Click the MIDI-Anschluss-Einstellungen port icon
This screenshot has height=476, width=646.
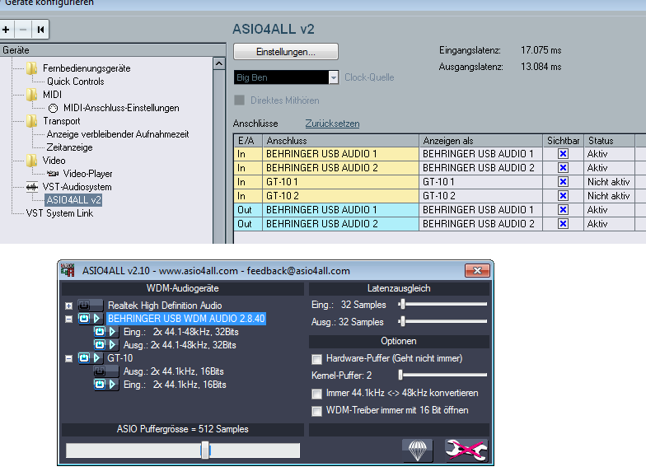click(x=53, y=108)
